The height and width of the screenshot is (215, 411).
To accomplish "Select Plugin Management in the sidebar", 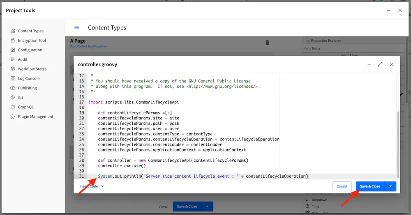I will [35, 117].
